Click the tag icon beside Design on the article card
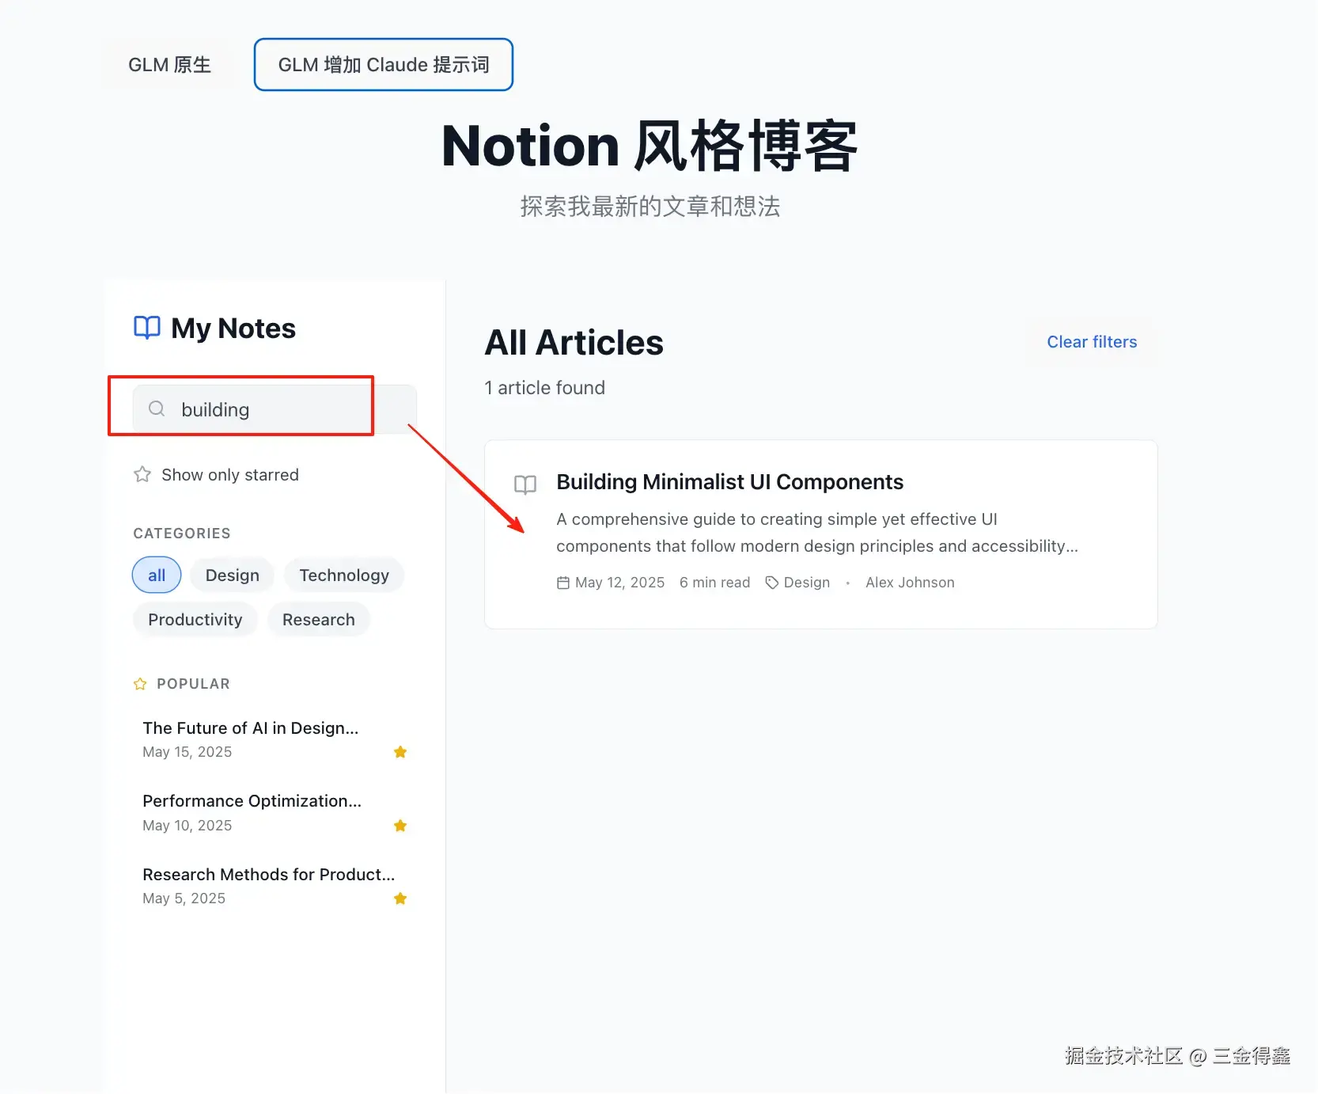1318x1094 pixels. [x=772, y=583]
